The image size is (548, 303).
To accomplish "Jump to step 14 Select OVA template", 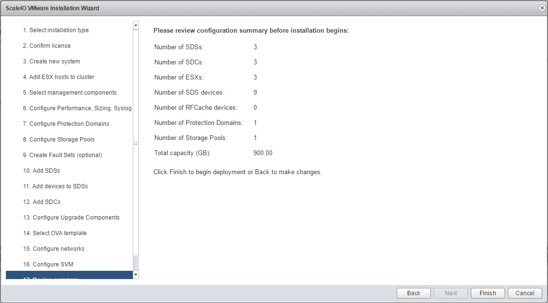I will pyautogui.click(x=55, y=233).
